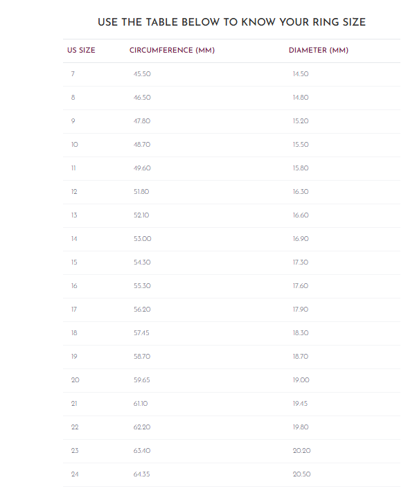Click diameter value 19.45
The width and height of the screenshot is (417, 491).
(301, 404)
